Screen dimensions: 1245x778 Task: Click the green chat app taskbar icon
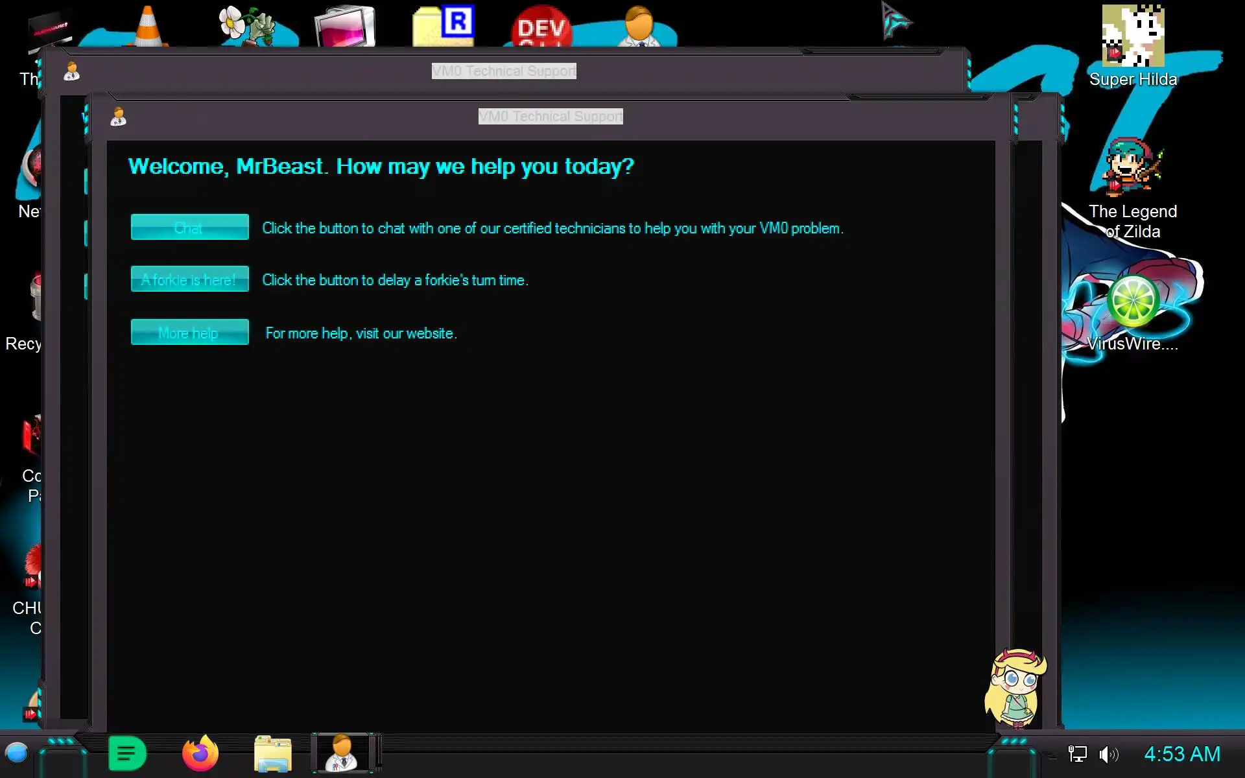[127, 753]
